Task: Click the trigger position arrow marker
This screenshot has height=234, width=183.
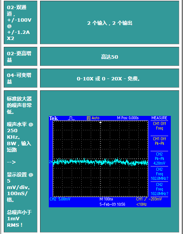Action: (x=101, y=122)
